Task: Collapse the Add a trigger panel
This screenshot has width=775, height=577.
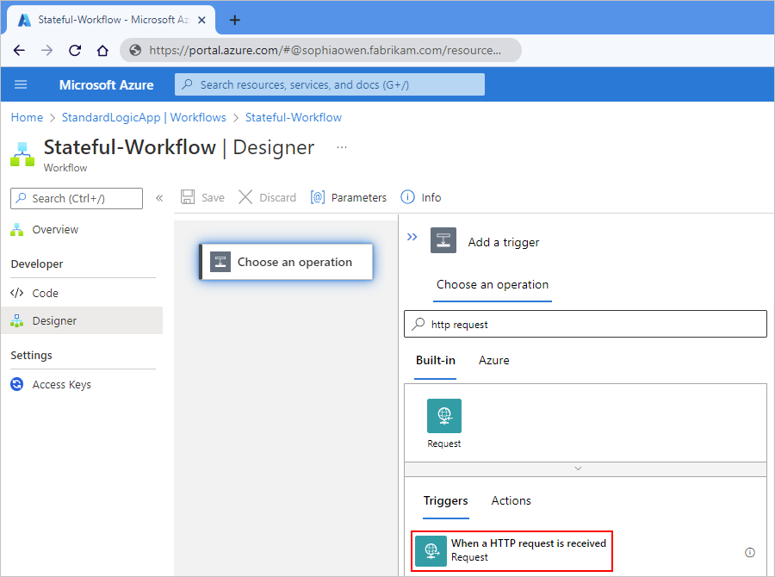Action: (x=412, y=237)
